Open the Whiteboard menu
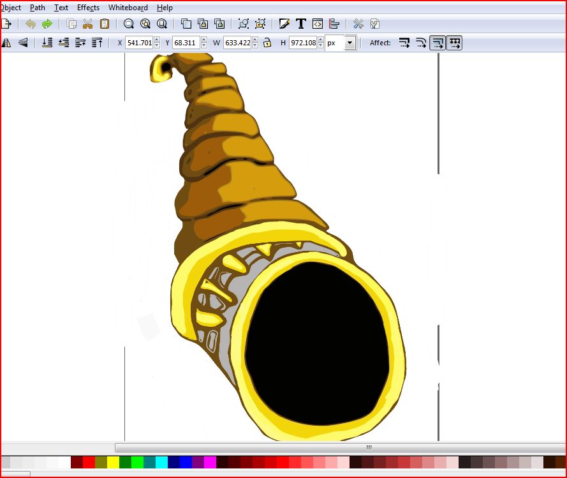567x478 pixels. click(128, 8)
